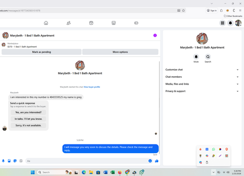Open the Gaming icon in top navigation
This screenshot has width=244, height=176.
point(136,23)
